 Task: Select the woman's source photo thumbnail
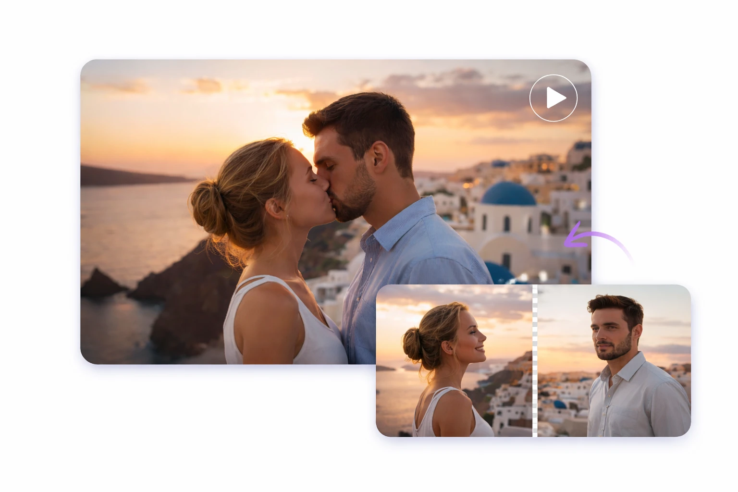click(x=454, y=360)
